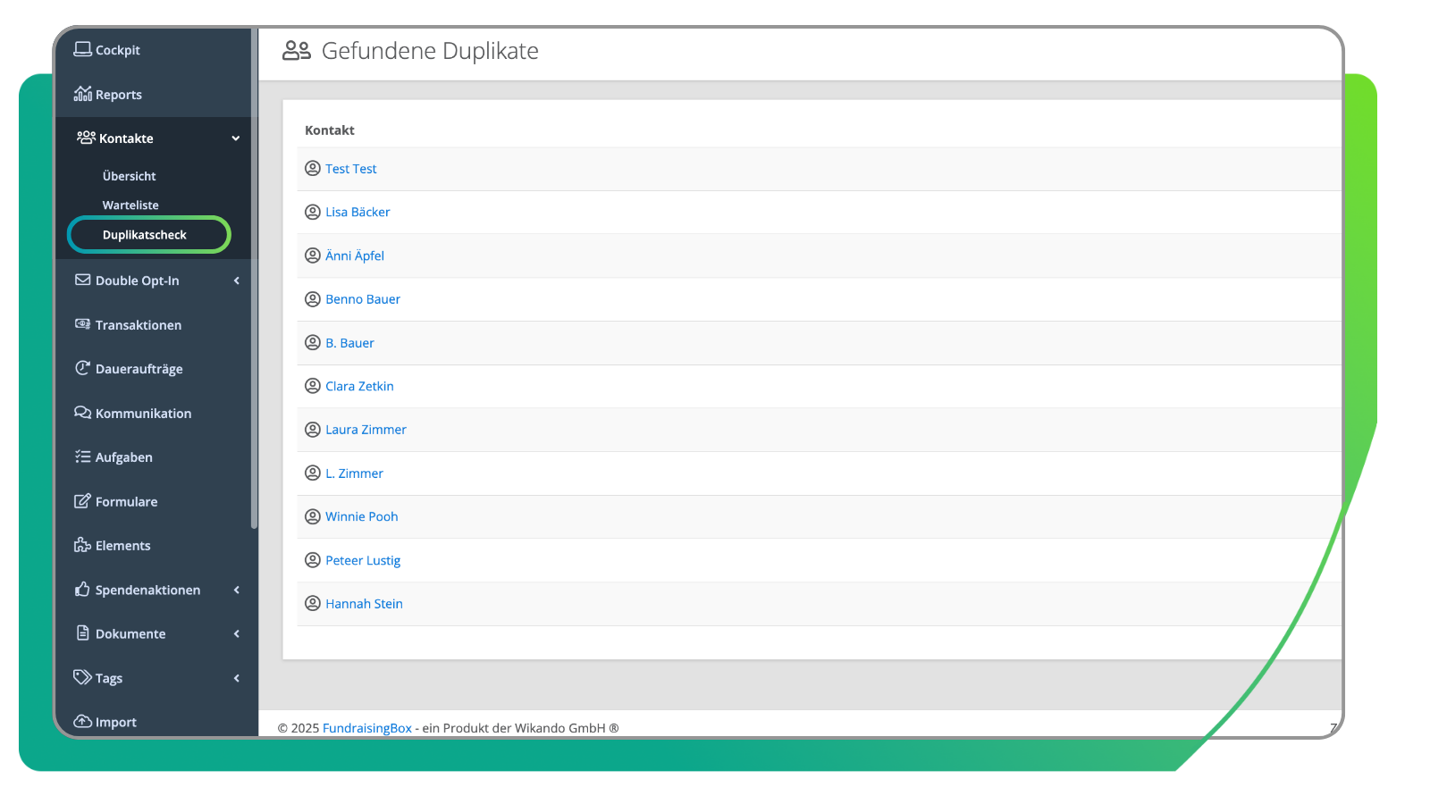Click the contact icon beside Winnie Pooh
This screenshot has height=804, width=1430.
pyautogui.click(x=313, y=516)
